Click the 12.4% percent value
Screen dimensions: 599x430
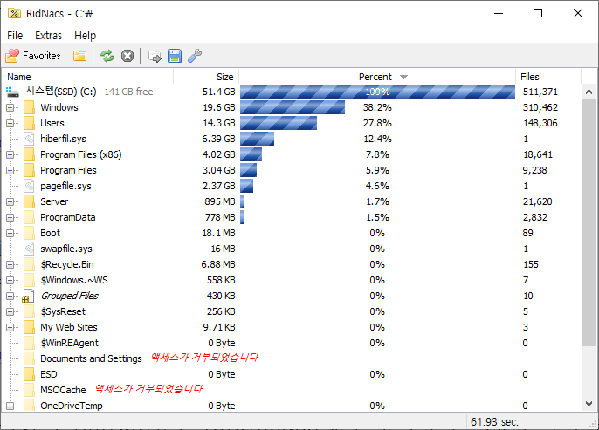pyautogui.click(x=377, y=139)
